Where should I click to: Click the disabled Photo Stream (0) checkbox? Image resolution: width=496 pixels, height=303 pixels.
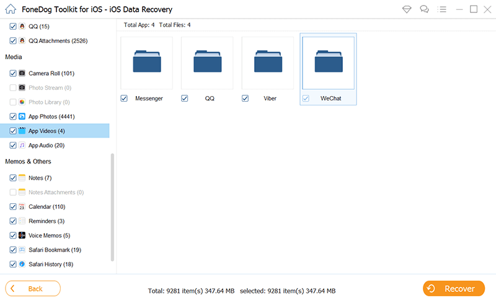click(12, 87)
